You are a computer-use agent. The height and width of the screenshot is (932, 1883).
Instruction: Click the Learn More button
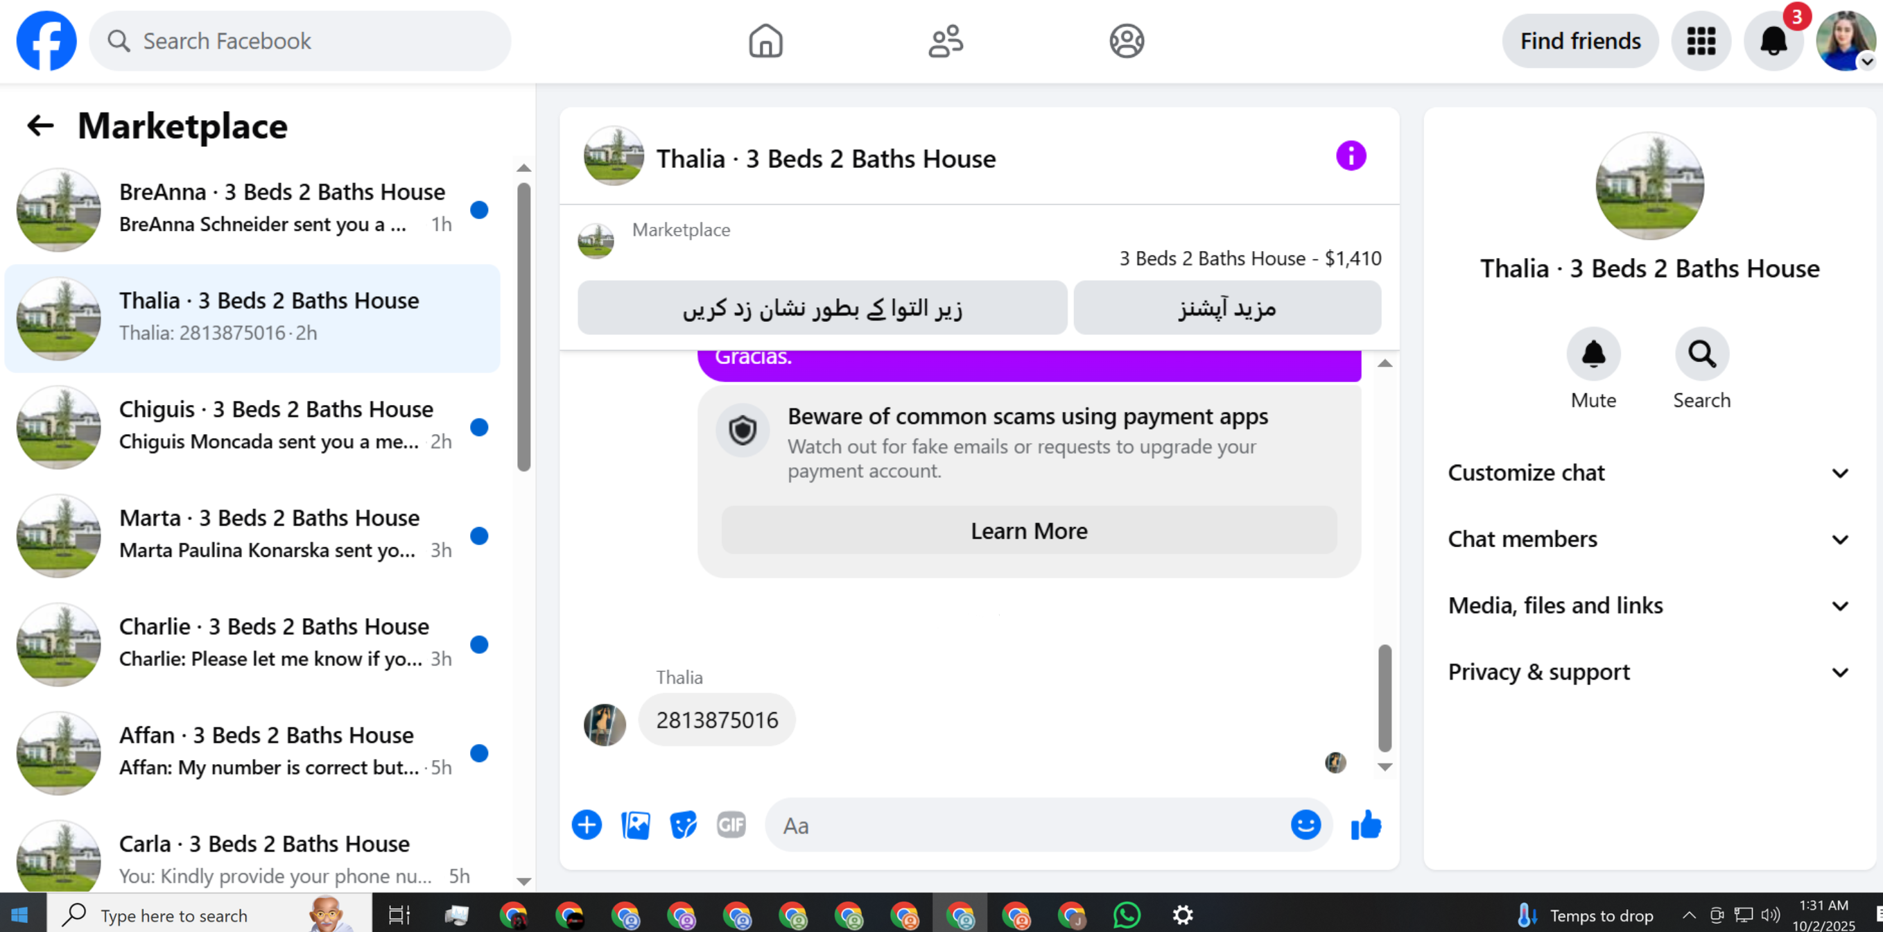[x=1028, y=530]
